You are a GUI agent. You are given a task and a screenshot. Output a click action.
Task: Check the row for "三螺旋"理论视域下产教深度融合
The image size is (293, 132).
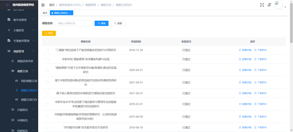pyautogui.click(x=47, y=50)
